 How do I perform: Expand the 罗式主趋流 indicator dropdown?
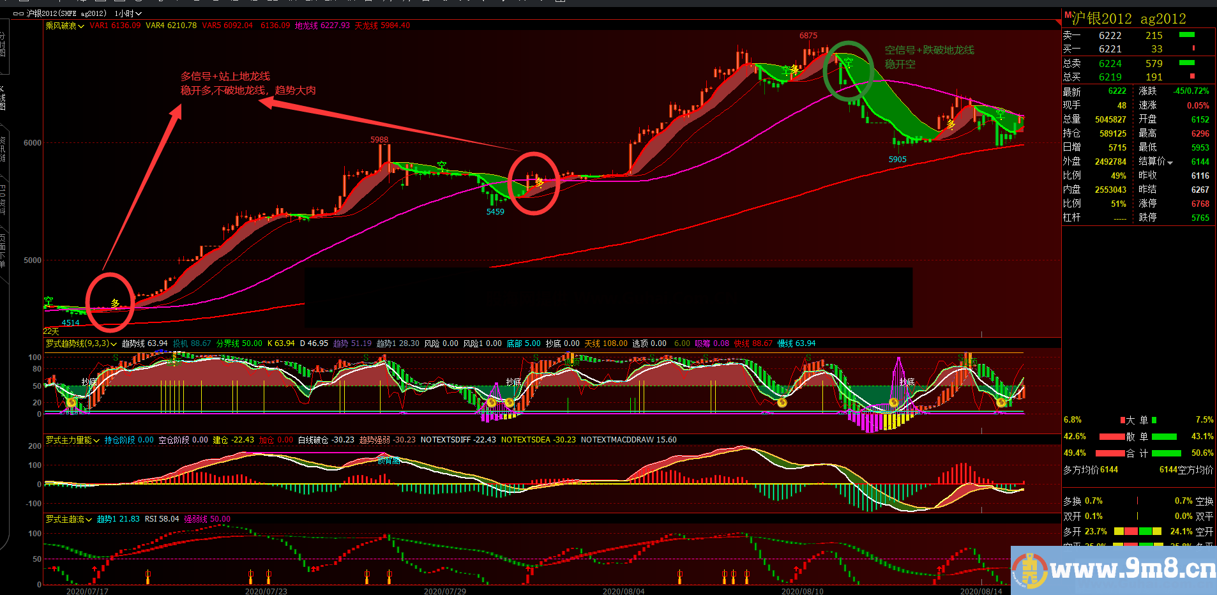(x=89, y=520)
